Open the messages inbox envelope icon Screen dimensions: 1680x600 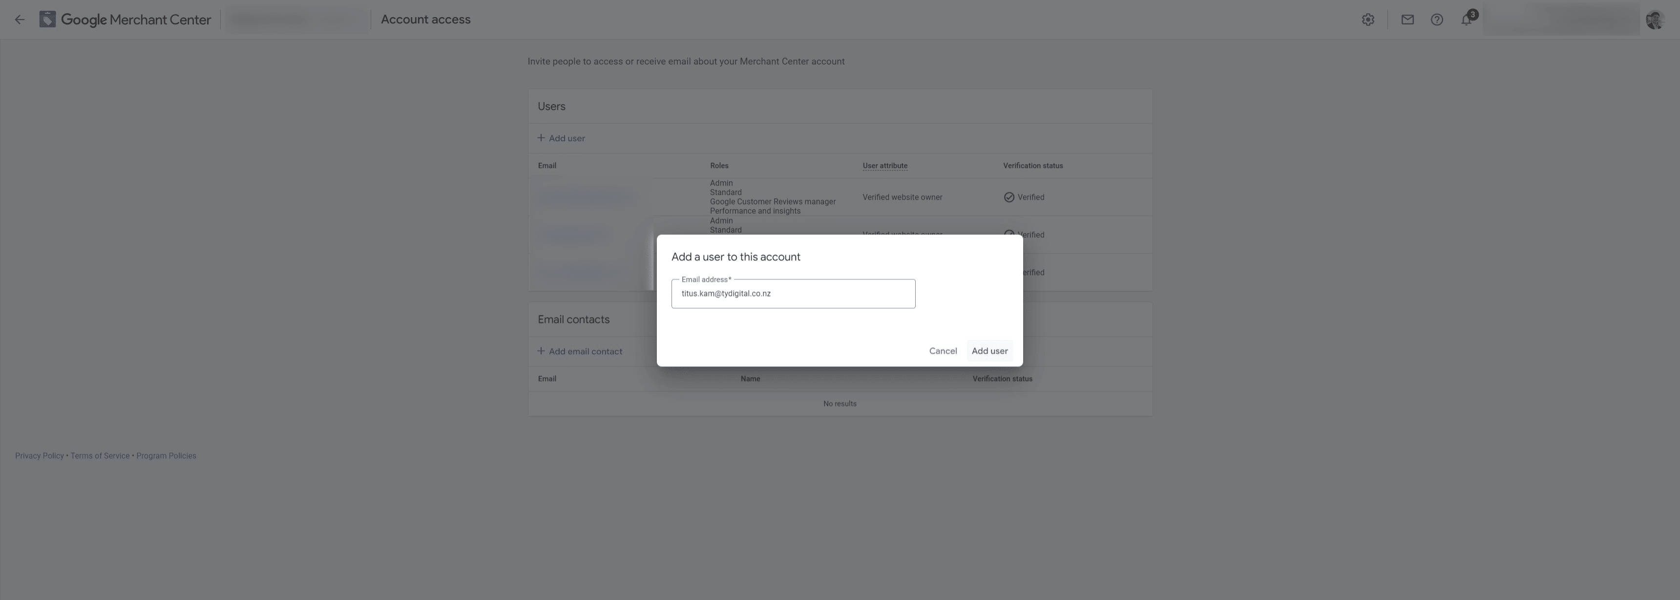coord(1407,19)
